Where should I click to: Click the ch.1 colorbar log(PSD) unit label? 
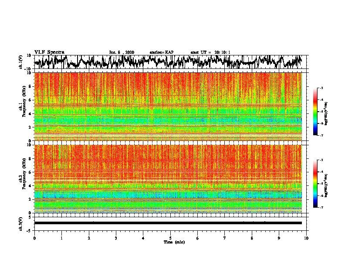[326, 114]
